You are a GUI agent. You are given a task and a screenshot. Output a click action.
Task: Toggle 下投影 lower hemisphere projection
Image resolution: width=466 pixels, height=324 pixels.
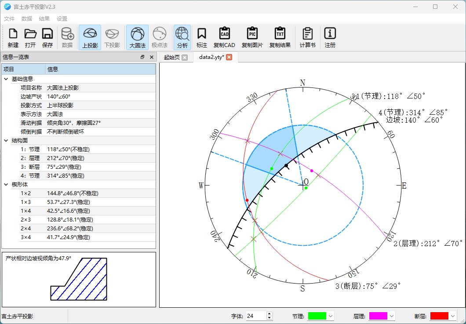point(113,37)
